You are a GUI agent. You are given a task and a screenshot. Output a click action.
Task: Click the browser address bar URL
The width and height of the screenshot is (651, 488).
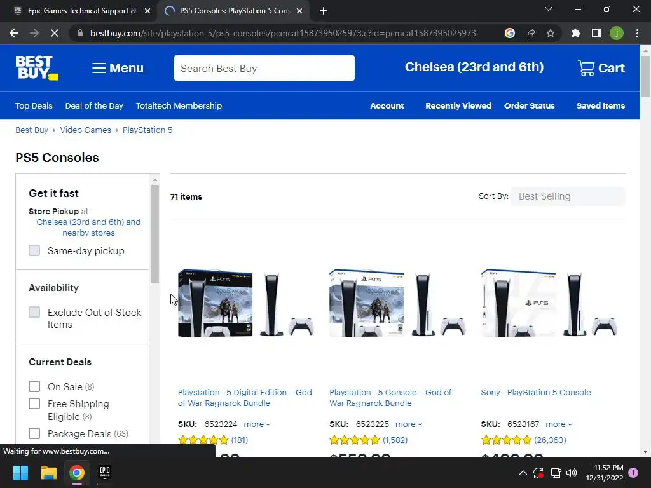(x=283, y=33)
